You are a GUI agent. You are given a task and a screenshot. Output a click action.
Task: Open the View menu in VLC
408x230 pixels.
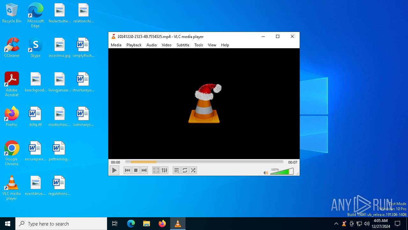212,45
